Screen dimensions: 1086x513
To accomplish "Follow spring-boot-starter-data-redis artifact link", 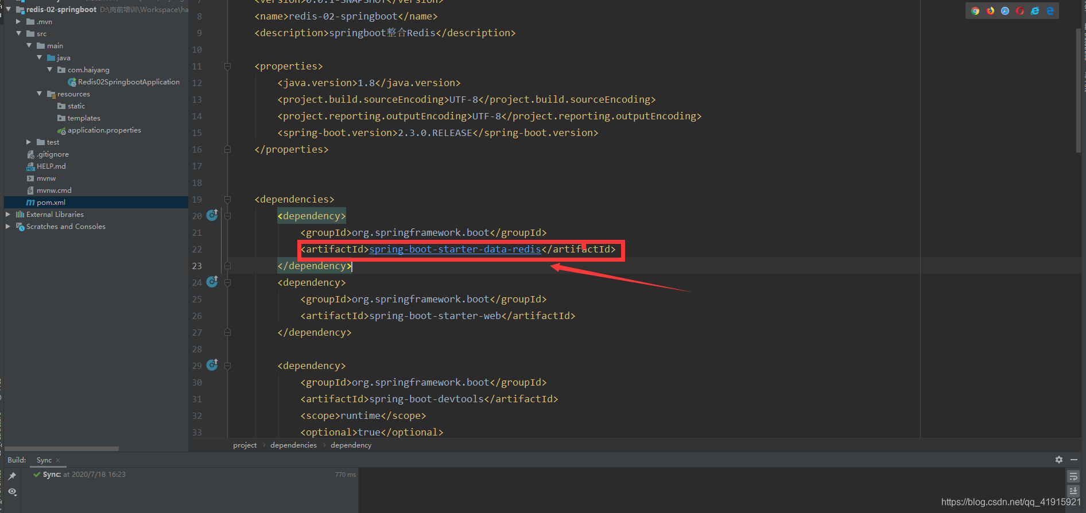I will point(455,249).
